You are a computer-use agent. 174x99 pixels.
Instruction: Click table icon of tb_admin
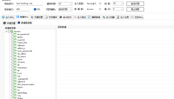tap(15, 54)
